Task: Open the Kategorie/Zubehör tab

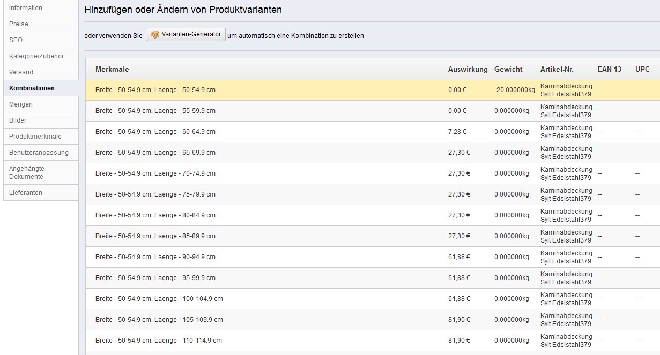Action: [x=36, y=56]
